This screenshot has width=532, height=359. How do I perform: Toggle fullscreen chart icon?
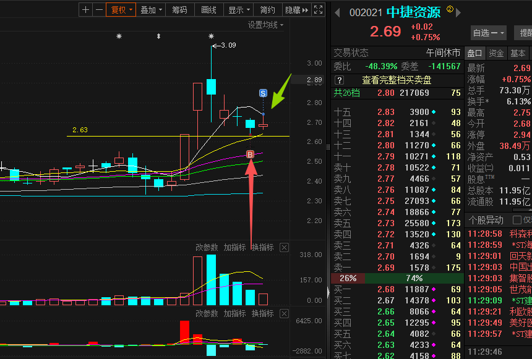pyautogui.click(x=318, y=10)
